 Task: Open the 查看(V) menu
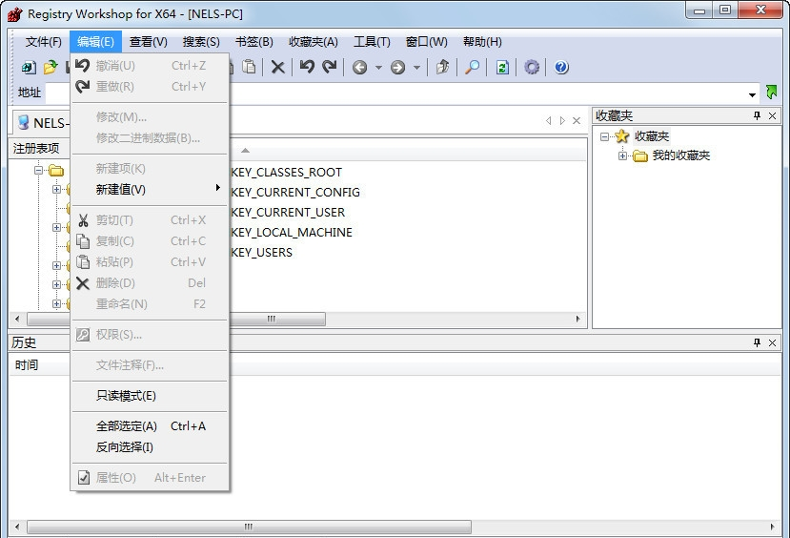coord(148,42)
